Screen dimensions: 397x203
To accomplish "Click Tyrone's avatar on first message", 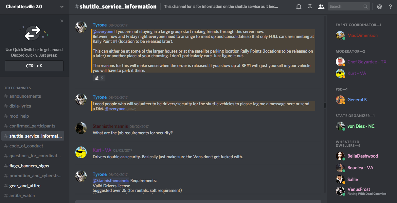I will pos(81,27).
